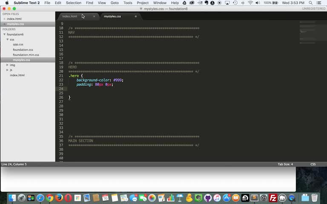
Task: Click the #999 color value
Action: pyautogui.click(x=118, y=80)
